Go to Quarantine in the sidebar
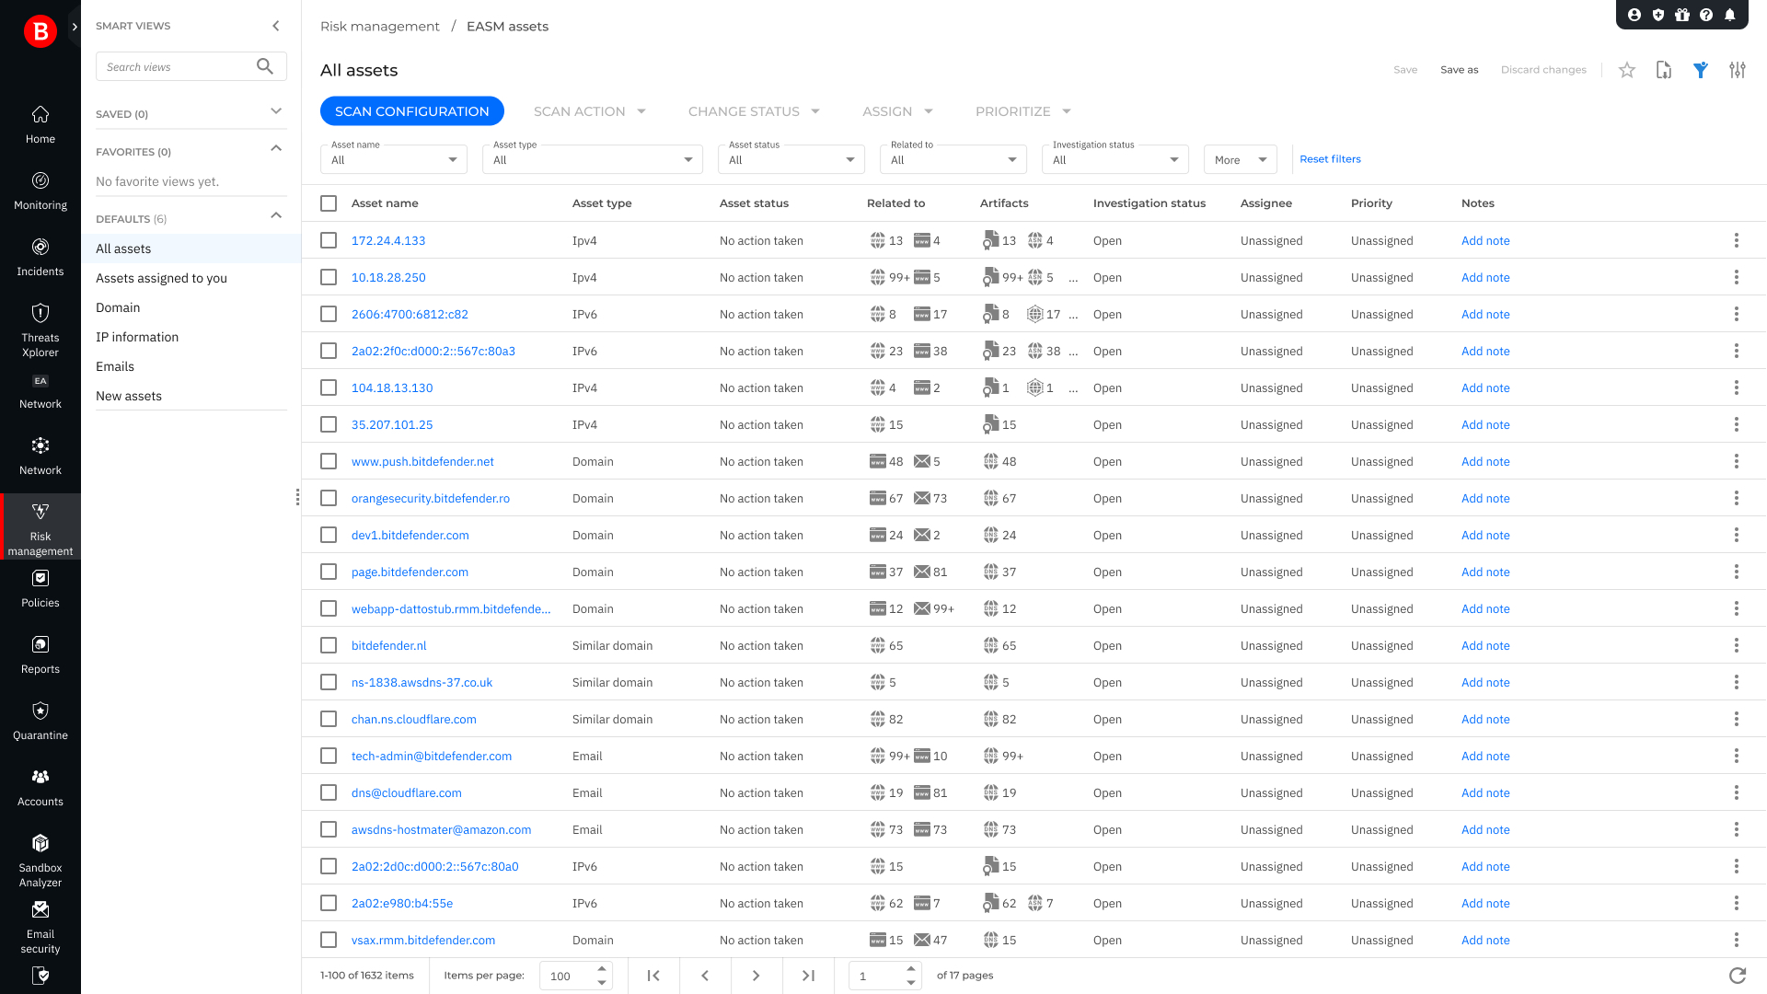This screenshot has width=1767, height=994. 40,722
